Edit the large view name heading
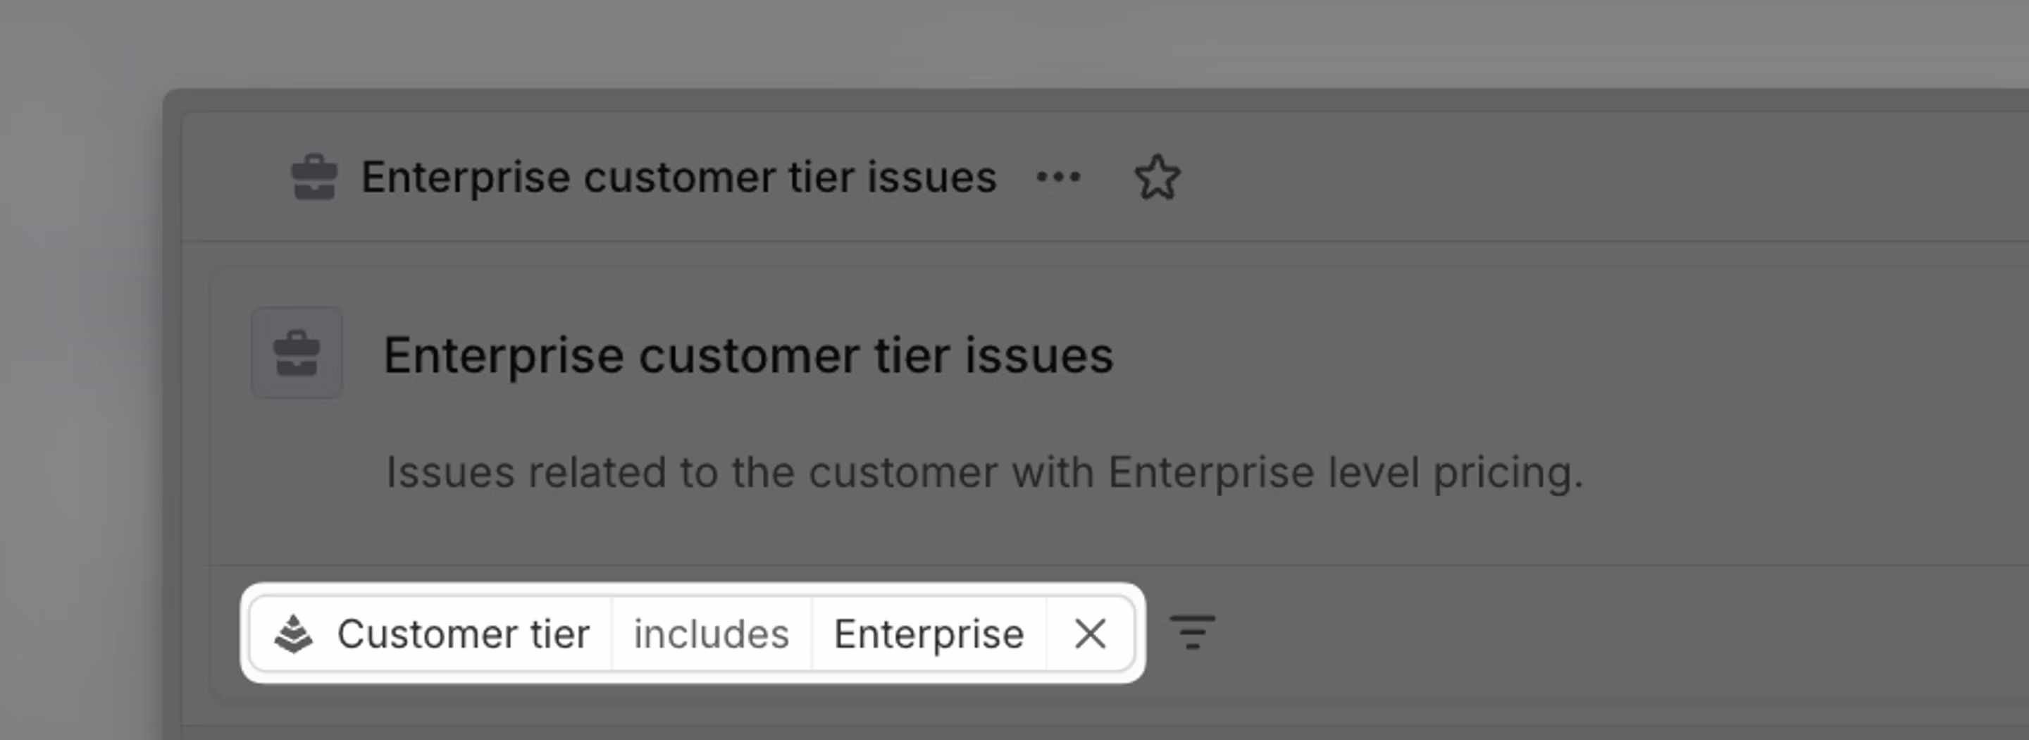The width and height of the screenshot is (2029, 740). click(748, 355)
